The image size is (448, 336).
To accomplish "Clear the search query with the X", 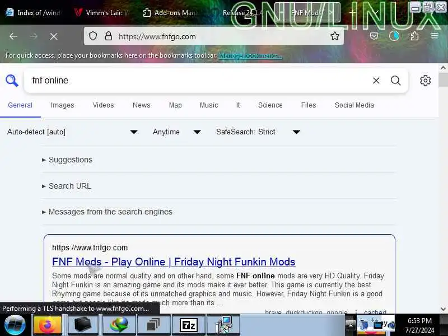I will coord(376,81).
